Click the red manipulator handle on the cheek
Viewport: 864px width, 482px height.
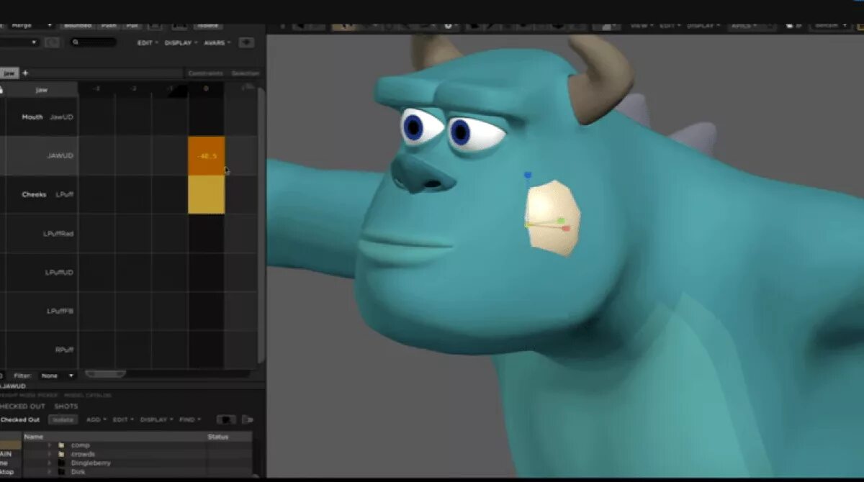pyautogui.click(x=566, y=228)
